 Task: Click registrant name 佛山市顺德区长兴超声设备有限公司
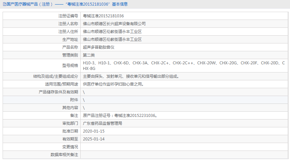[114, 24]
